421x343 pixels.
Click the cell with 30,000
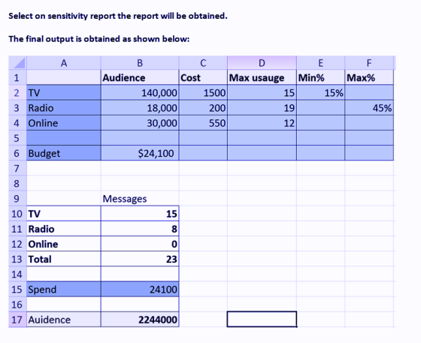pyautogui.click(x=140, y=123)
